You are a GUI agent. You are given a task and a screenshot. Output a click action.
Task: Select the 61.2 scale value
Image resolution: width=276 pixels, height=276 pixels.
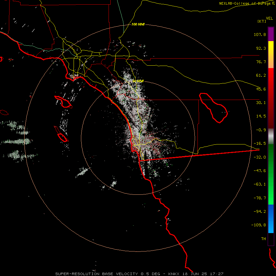[261, 75]
